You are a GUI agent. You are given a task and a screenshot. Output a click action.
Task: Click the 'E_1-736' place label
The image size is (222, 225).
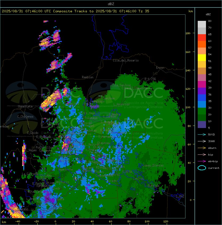150,79
